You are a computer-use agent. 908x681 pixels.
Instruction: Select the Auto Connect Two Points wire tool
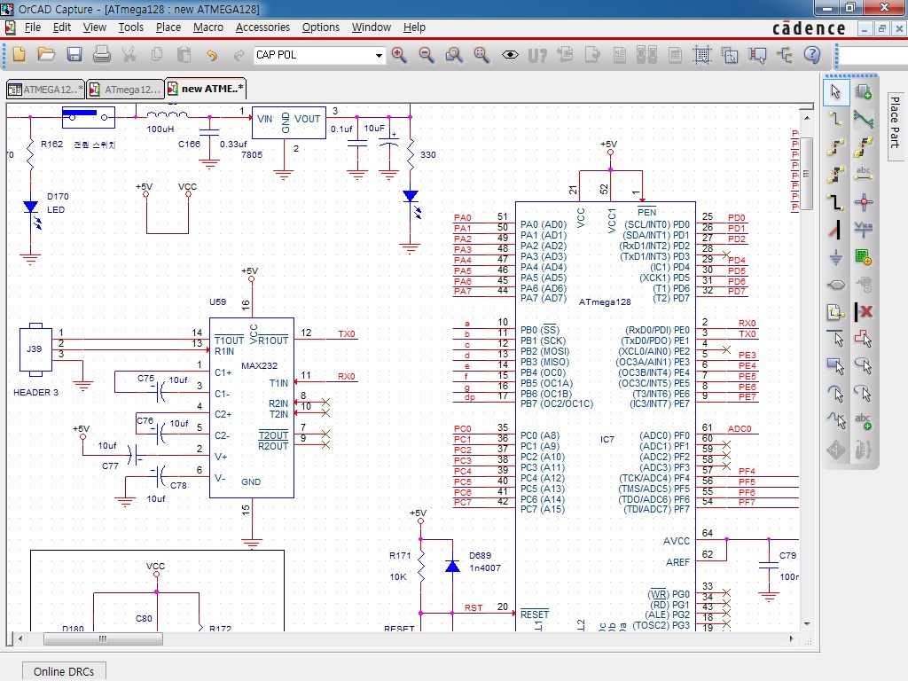(835, 146)
